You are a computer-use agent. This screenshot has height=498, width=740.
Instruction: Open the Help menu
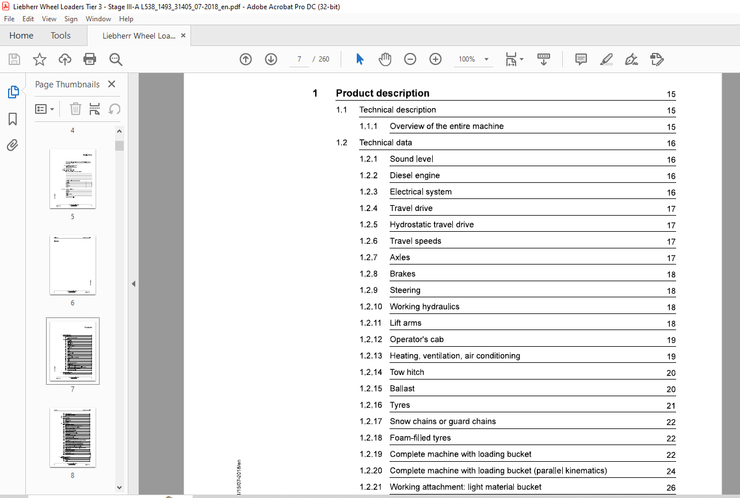(x=126, y=19)
